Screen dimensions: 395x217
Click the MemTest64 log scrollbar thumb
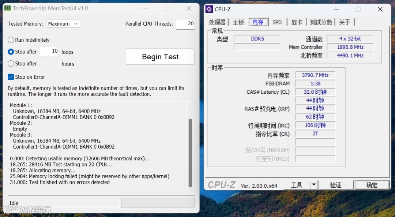[x=190, y=153]
